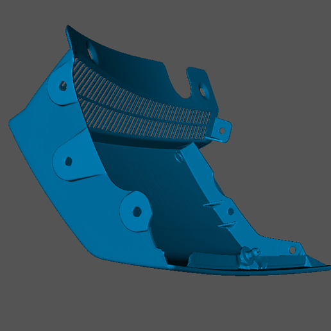The height and width of the screenshot is (331, 331).
Task: Click the lower stiffening rib on the right wall
Action: pyautogui.click(x=227, y=224)
